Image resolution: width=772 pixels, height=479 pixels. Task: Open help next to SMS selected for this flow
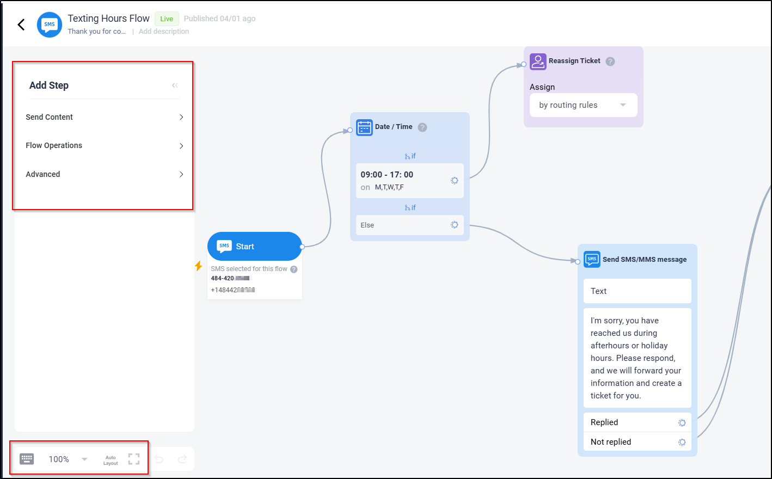pos(294,269)
